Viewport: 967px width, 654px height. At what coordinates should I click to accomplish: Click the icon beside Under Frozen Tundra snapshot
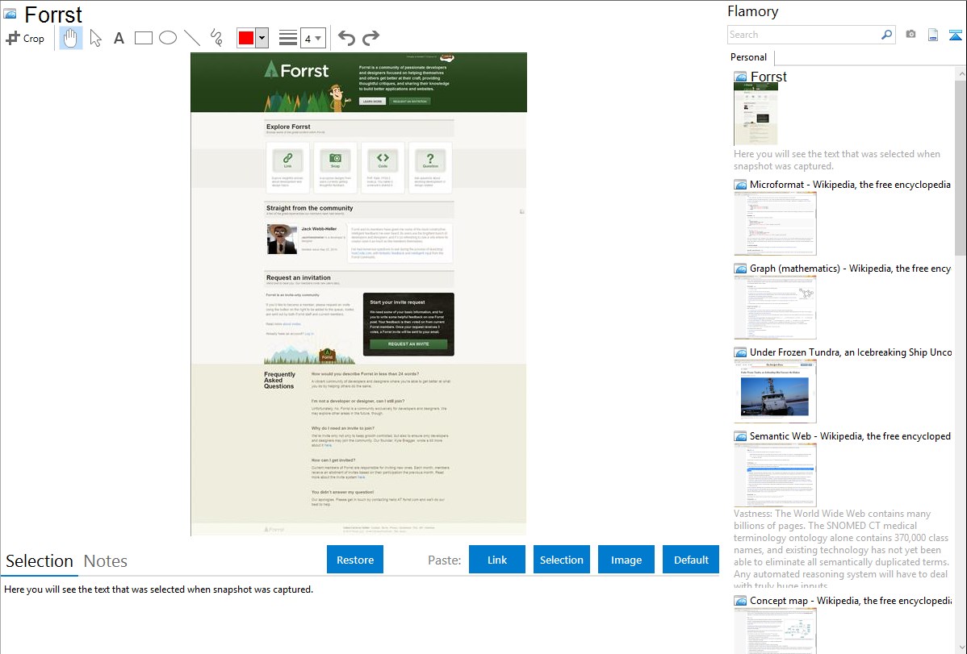coord(740,352)
